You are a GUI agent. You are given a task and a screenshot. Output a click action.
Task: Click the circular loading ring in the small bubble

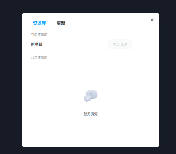coord(87,99)
